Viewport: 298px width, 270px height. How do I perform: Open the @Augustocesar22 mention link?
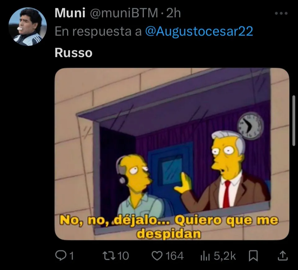point(199,31)
